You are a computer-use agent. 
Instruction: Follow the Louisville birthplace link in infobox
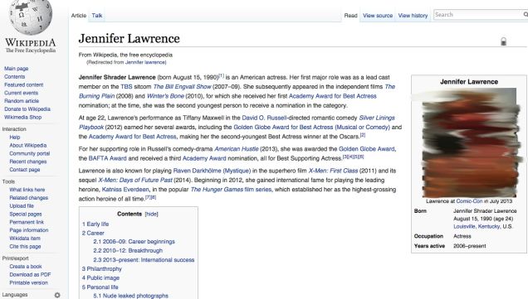point(464,226)
